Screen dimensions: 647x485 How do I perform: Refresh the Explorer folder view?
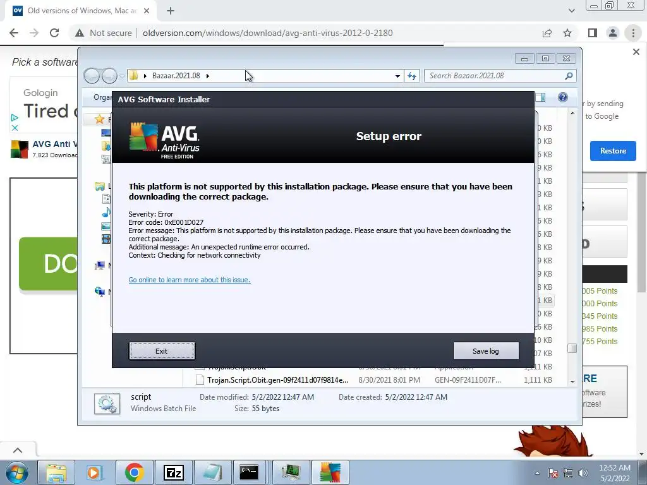(412, 76)
